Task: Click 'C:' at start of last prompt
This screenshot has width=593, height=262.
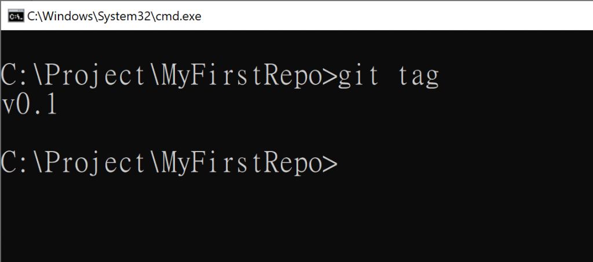Action: pos(14,163)
